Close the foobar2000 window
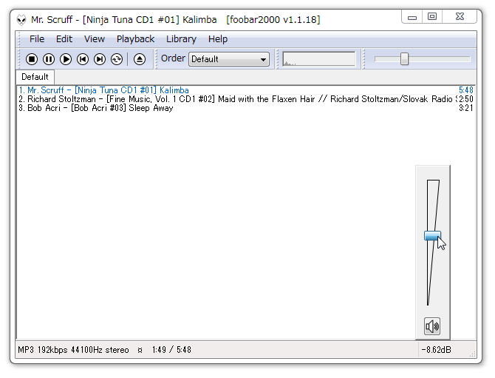The width and height of the screenshot is (495, 378). coord(460,17)
